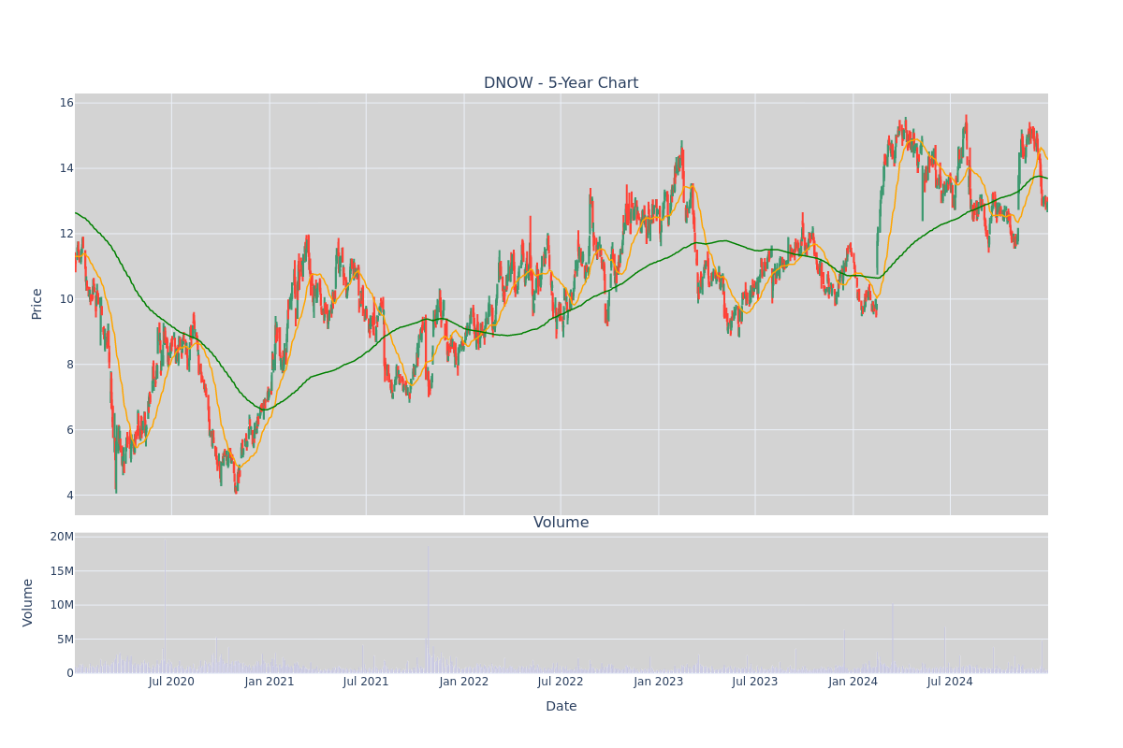Click the "0" volume tick label

(x=69, y=673)
